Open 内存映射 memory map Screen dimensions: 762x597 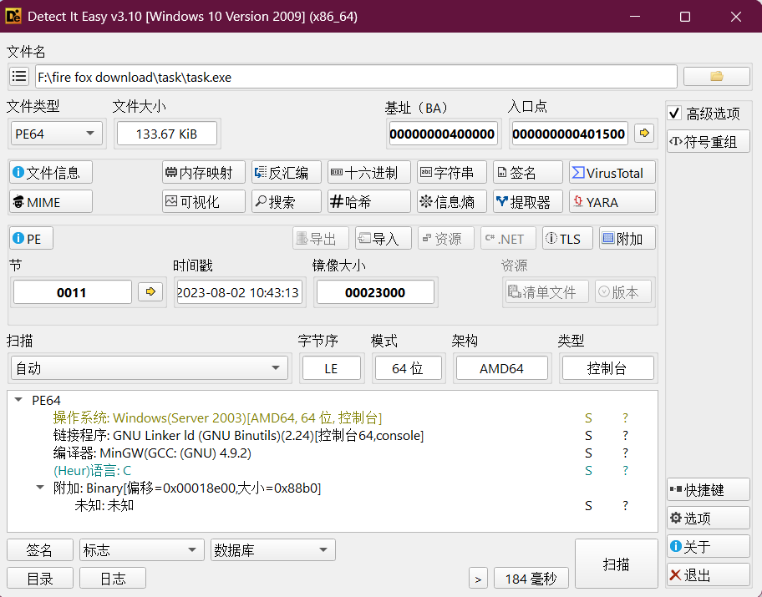click(x=204, y=173)
